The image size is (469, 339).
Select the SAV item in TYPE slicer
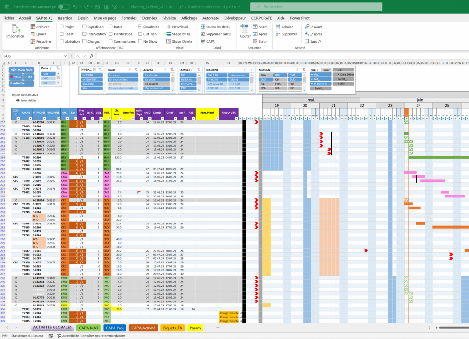pyautogui.click(x=91, y=88)
